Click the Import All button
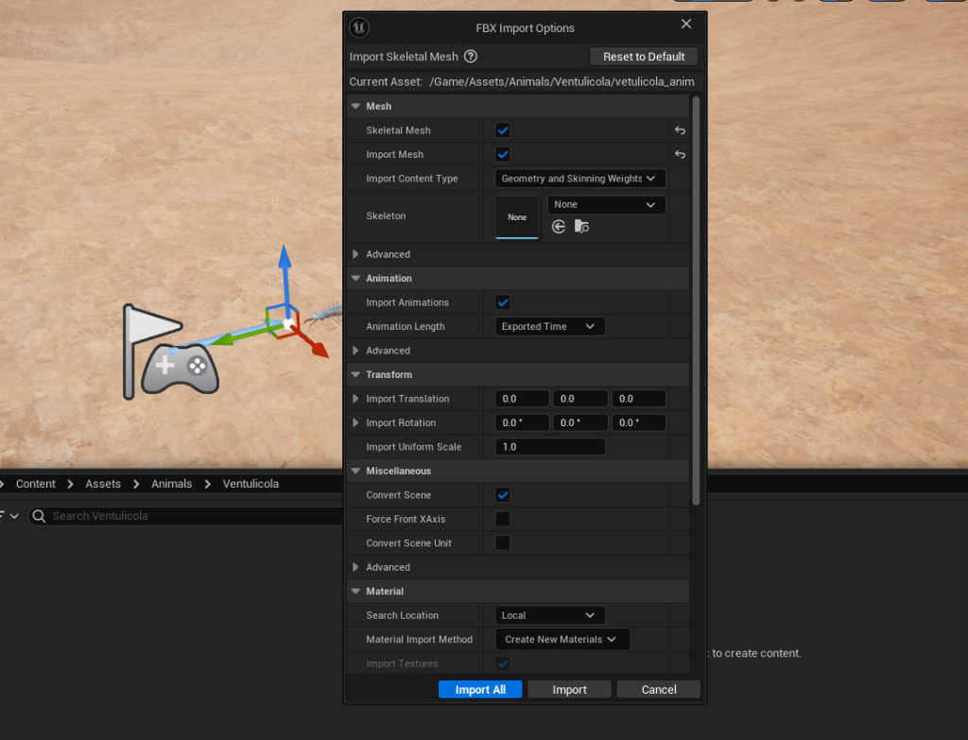 [x=480, y=690]
